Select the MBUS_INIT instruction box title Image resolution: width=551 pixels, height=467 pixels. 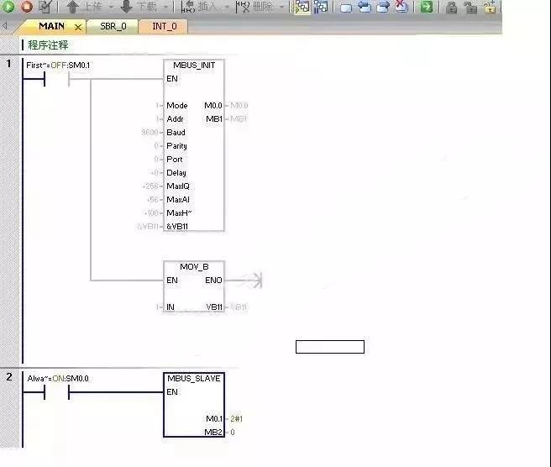194,66
